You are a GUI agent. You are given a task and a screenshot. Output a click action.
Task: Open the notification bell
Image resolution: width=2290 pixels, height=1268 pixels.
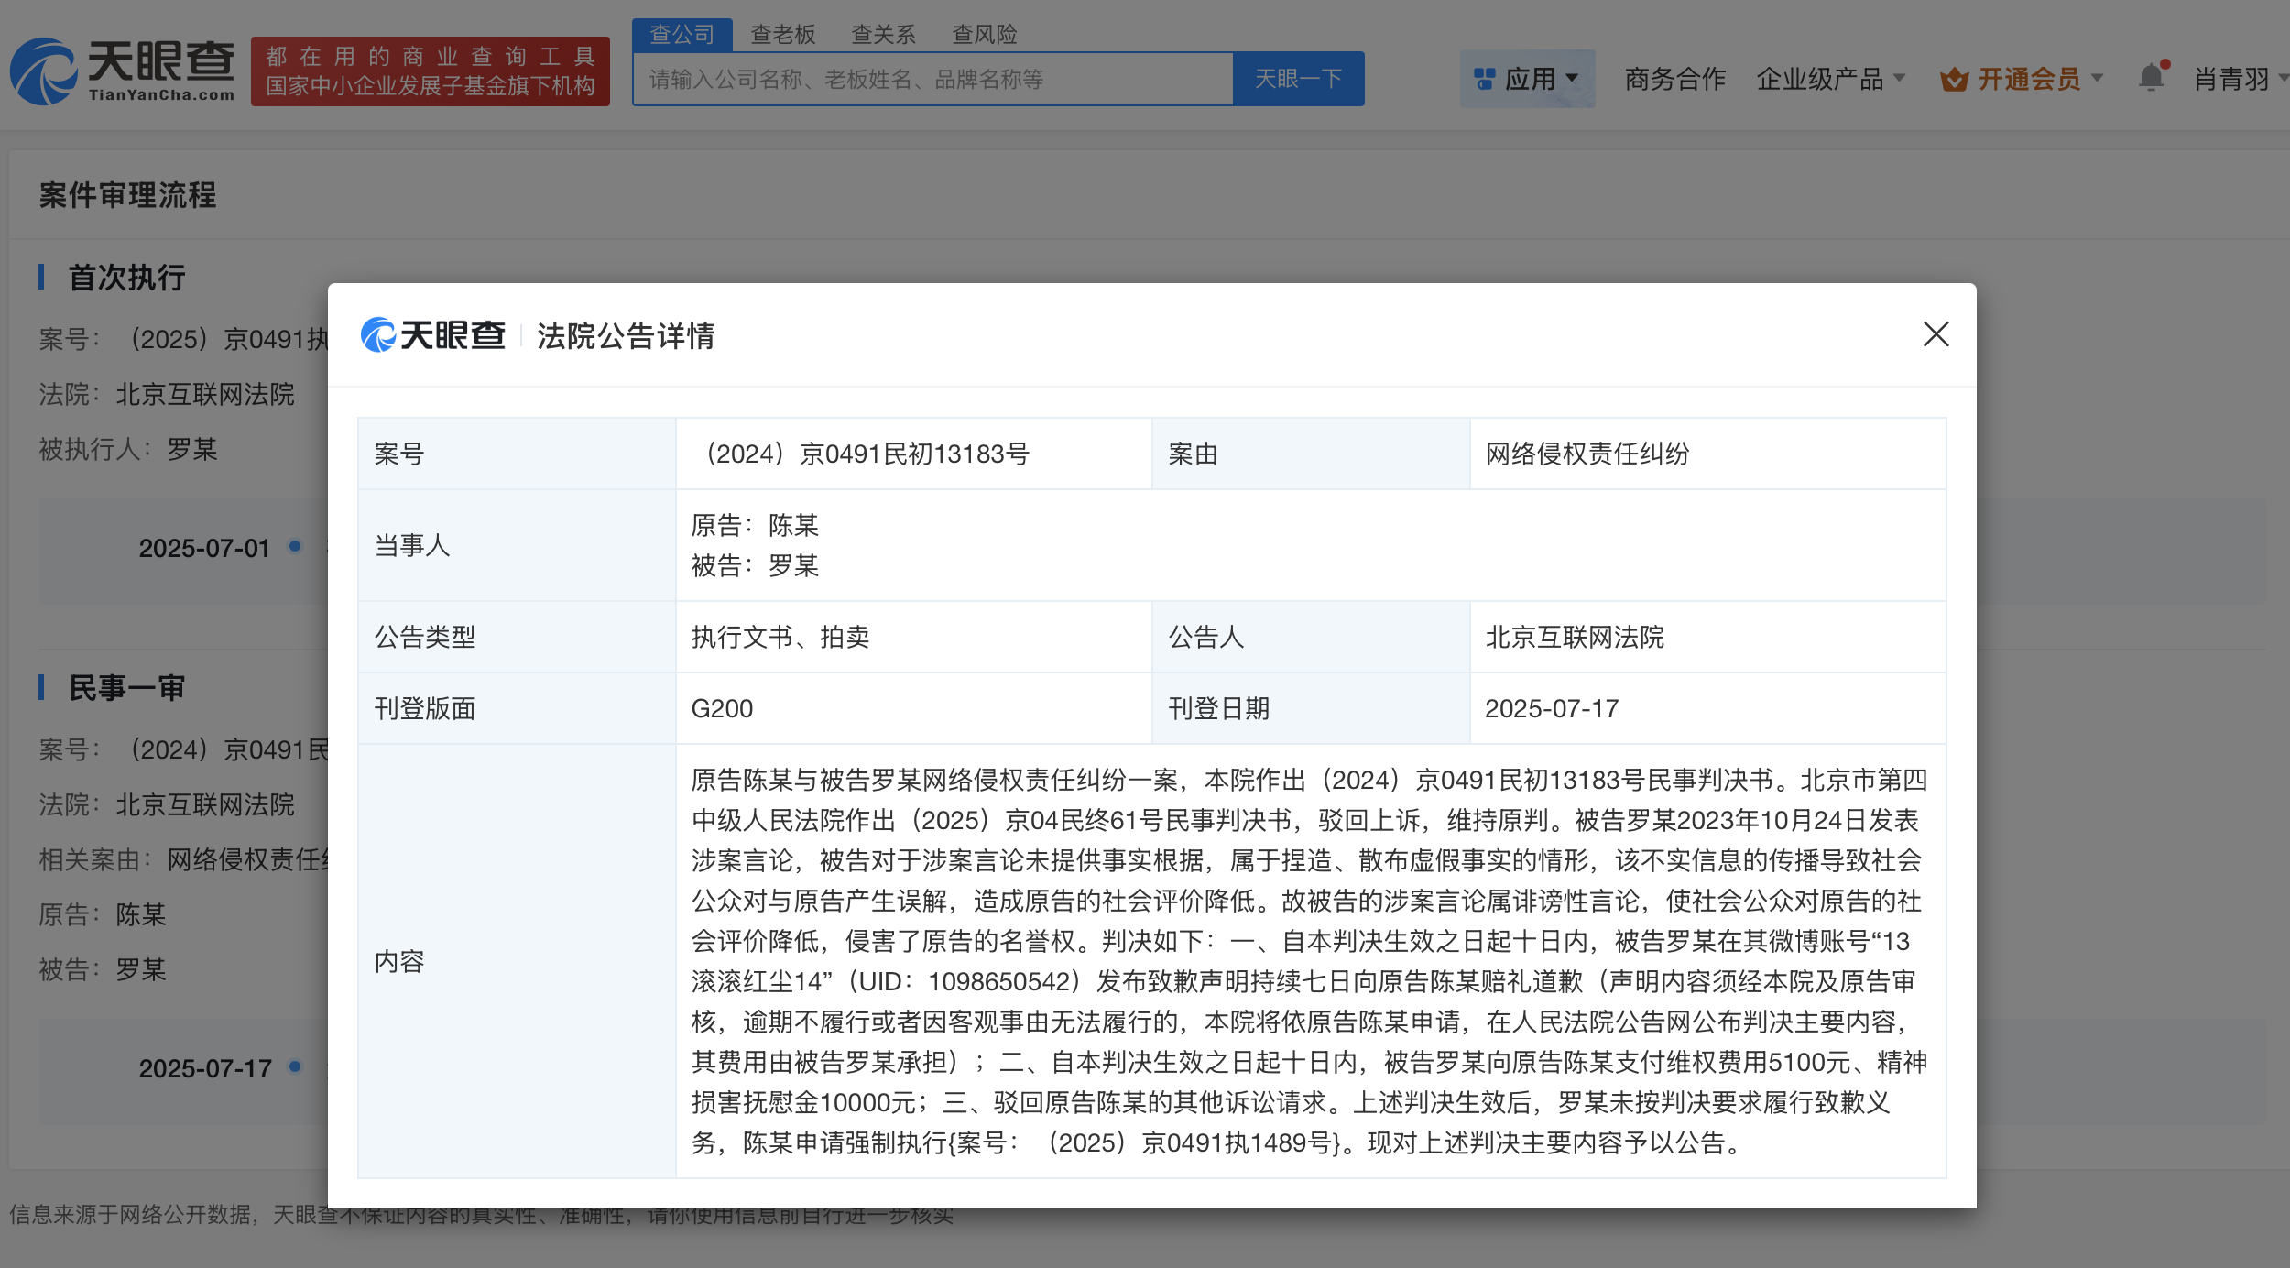(2151, 78)
